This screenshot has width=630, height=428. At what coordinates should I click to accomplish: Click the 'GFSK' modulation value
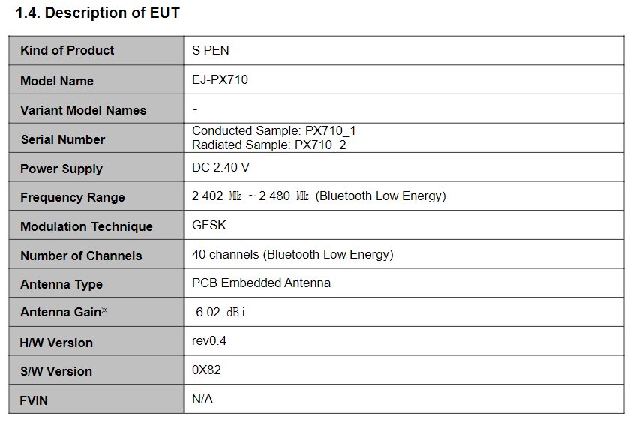[x=209, y=225]
